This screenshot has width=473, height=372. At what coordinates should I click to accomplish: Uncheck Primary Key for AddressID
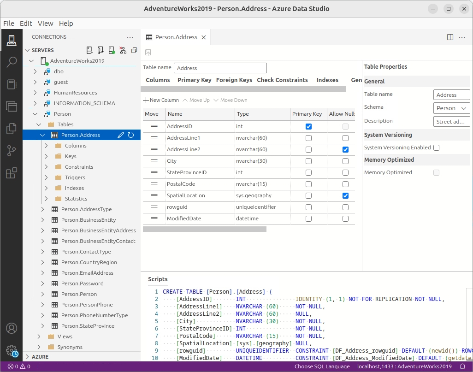pos(308,126)
